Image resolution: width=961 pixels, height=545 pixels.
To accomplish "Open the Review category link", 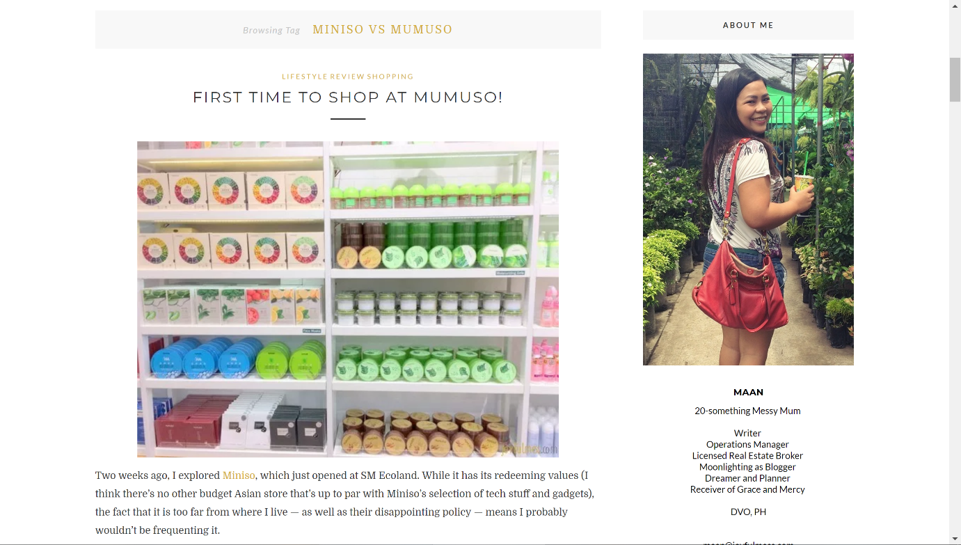I will click(x=347, y=77).
